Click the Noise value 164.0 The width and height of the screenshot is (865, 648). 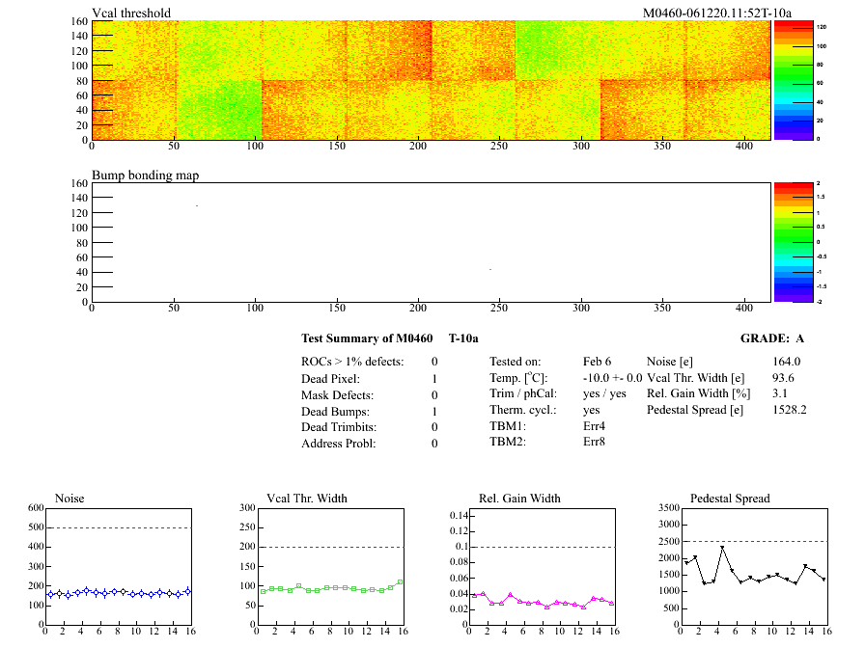click(x=787, y=362)
